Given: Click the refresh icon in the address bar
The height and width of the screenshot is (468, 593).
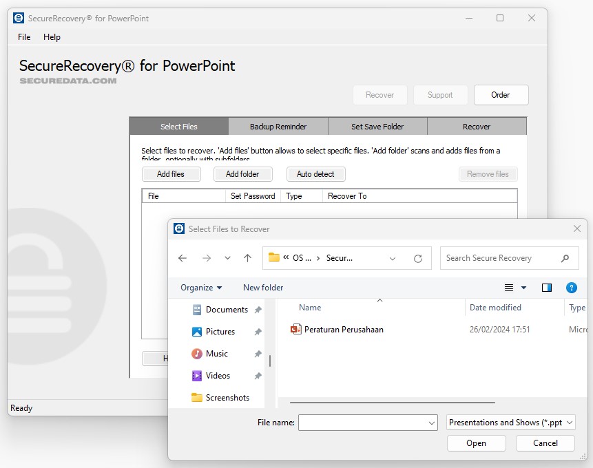Looking at the screenshot, I should [418, 258].
